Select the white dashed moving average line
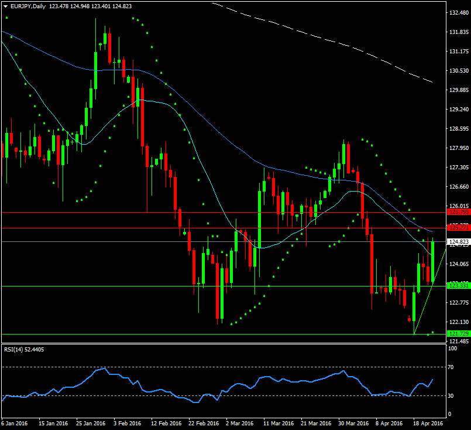 coord(328,39)
